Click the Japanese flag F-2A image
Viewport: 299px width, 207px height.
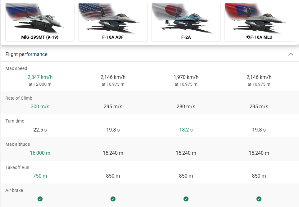[186, 19]
